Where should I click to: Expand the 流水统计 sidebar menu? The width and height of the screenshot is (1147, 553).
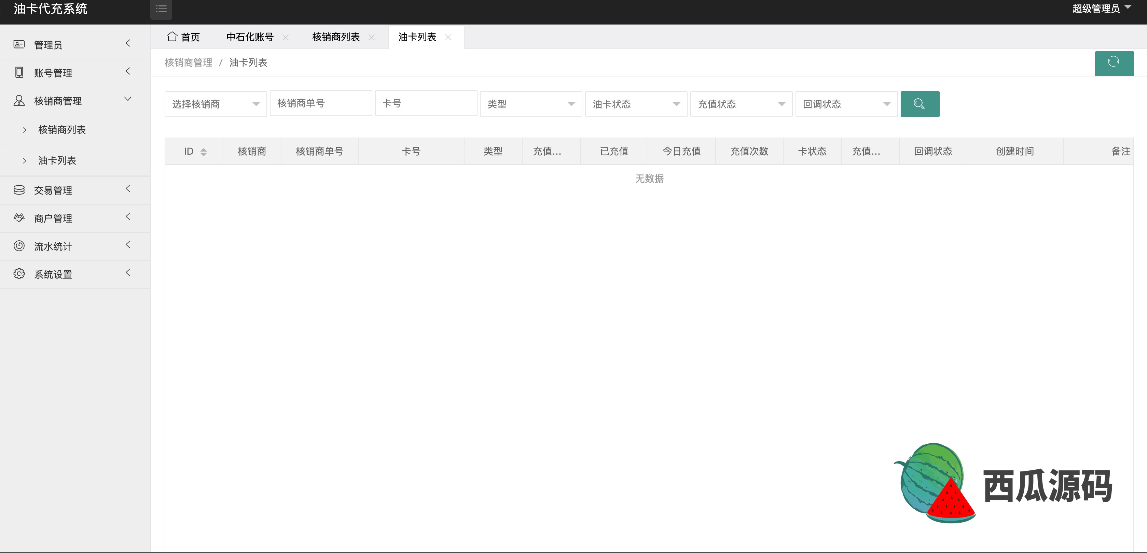[75, 246]
